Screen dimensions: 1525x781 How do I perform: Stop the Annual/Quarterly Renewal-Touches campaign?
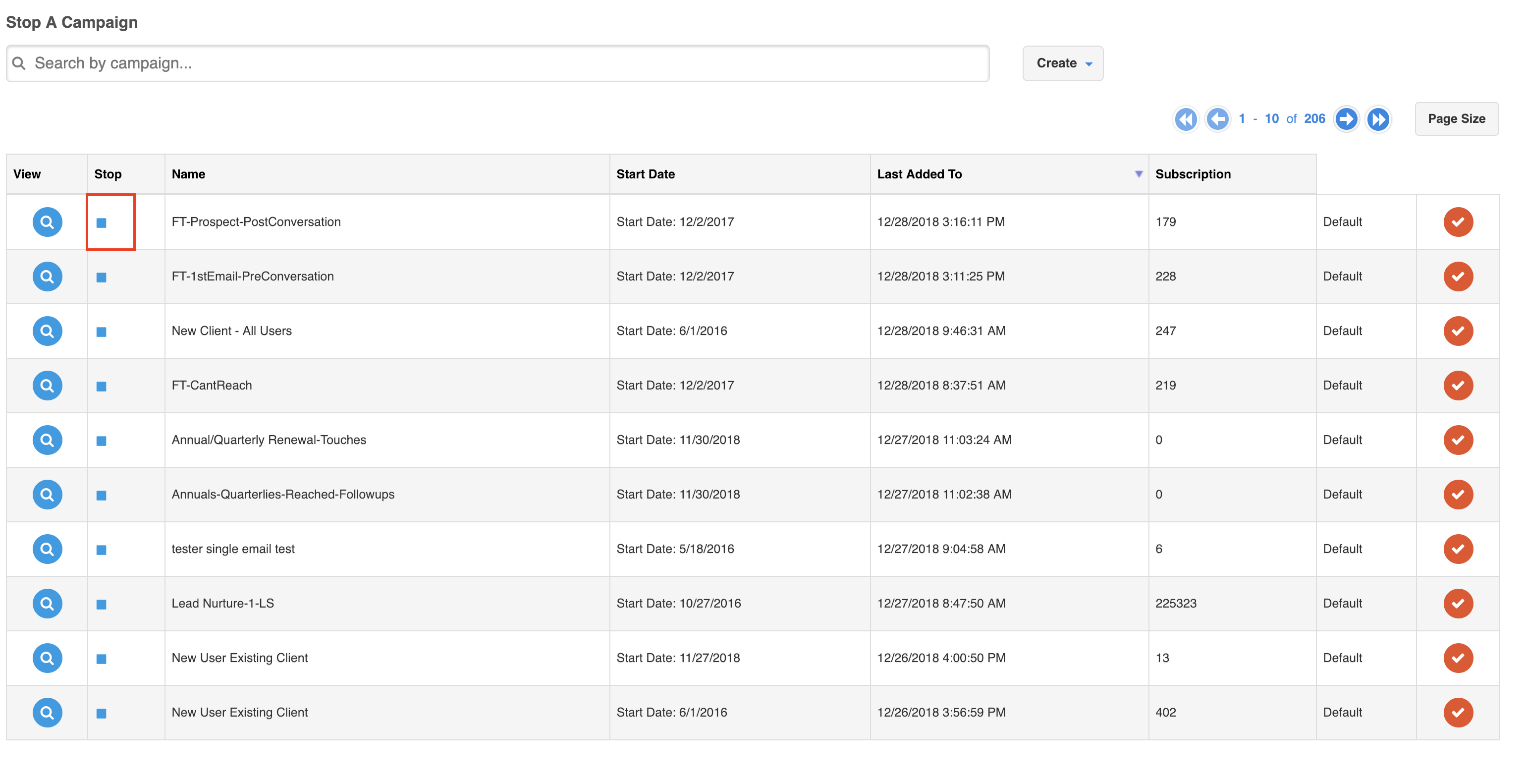click(x=101, y=441)
